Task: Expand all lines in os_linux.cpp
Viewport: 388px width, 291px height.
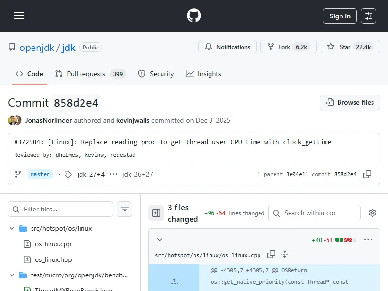Action: pyautogui.click(x=285, y=255)
